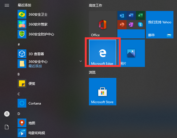Viewport: 177px width, 138px height.
Task: Open the Microsoft Store tile
Action: [102, 92]
